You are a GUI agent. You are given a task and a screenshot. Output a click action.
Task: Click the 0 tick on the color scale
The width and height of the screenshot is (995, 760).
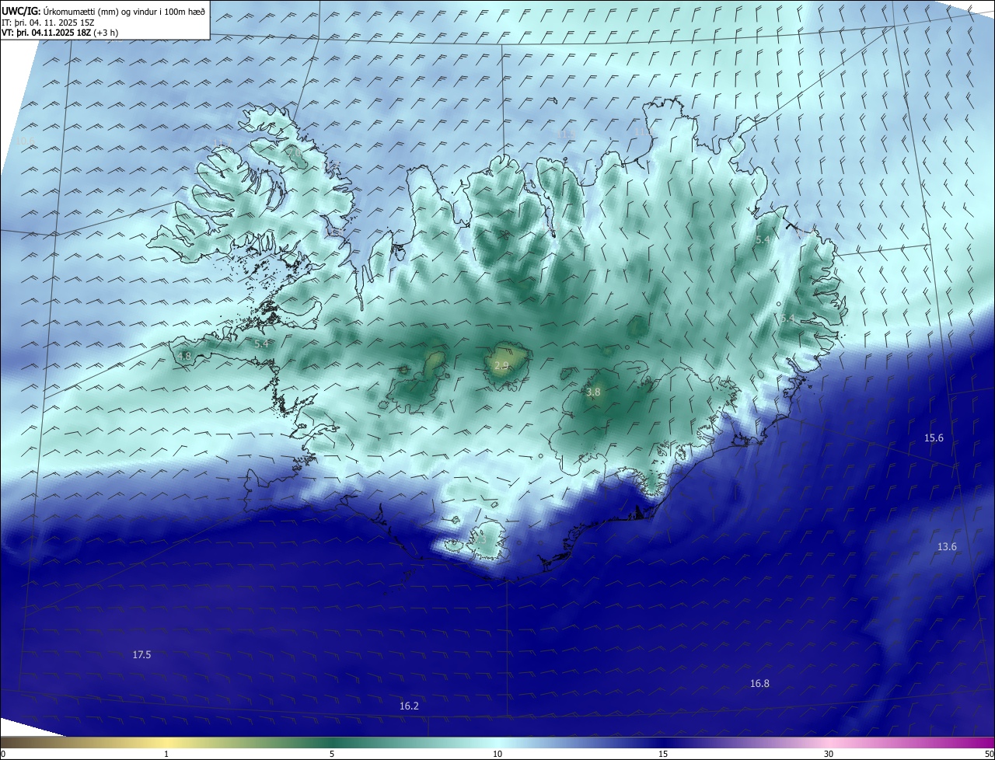(x=2, y=754)
